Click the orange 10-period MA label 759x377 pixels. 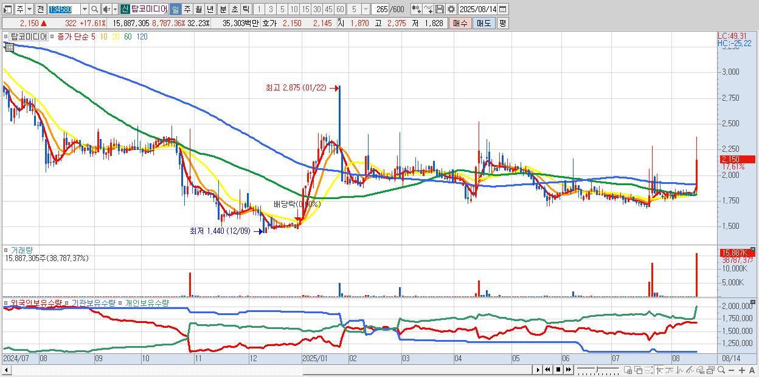pyautogui.click(x=105, y=36)
